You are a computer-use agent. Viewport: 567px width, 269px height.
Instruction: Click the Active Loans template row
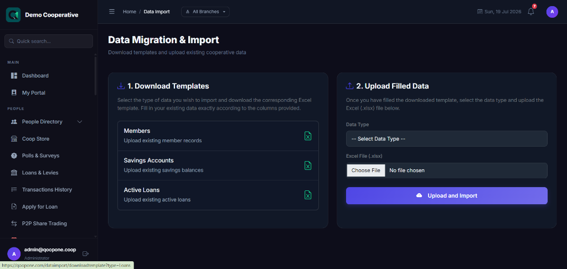(218, 195)
